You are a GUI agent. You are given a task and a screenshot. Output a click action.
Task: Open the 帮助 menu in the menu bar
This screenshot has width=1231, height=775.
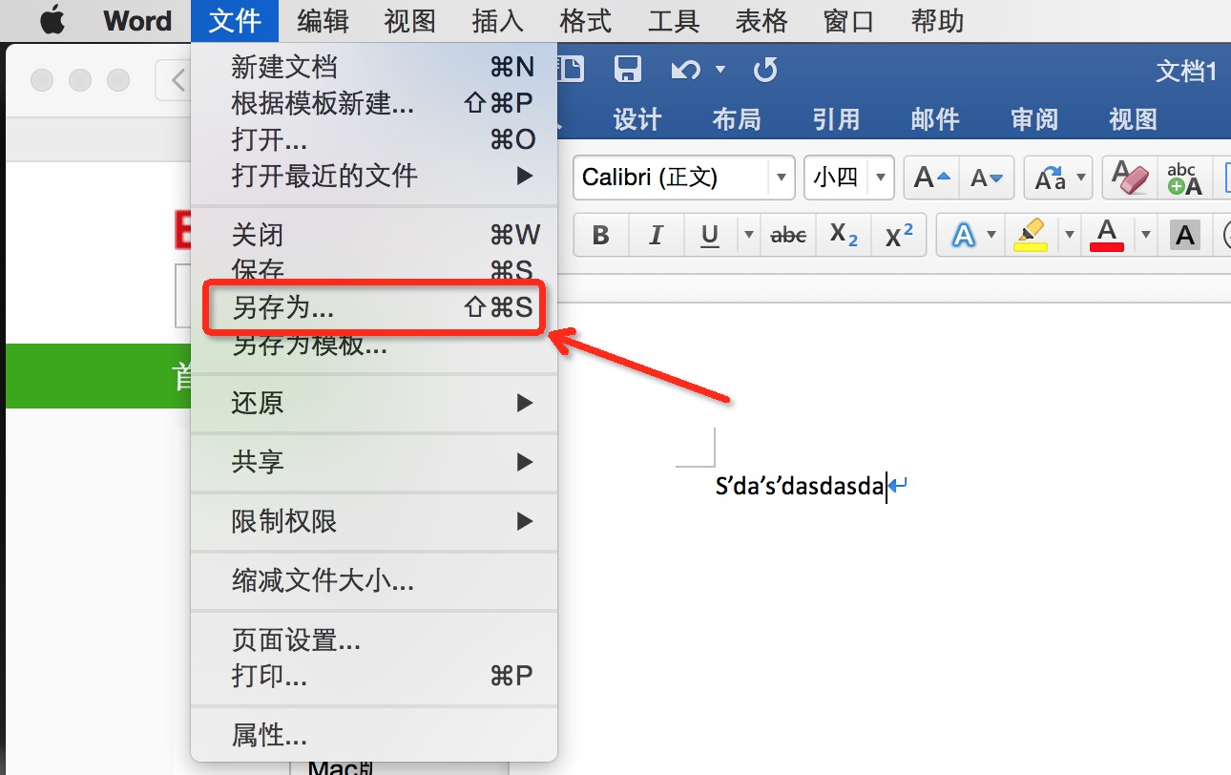coord(937,21)
